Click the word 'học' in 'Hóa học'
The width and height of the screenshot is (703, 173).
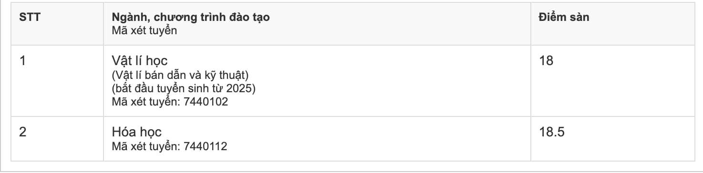point(150,132)
